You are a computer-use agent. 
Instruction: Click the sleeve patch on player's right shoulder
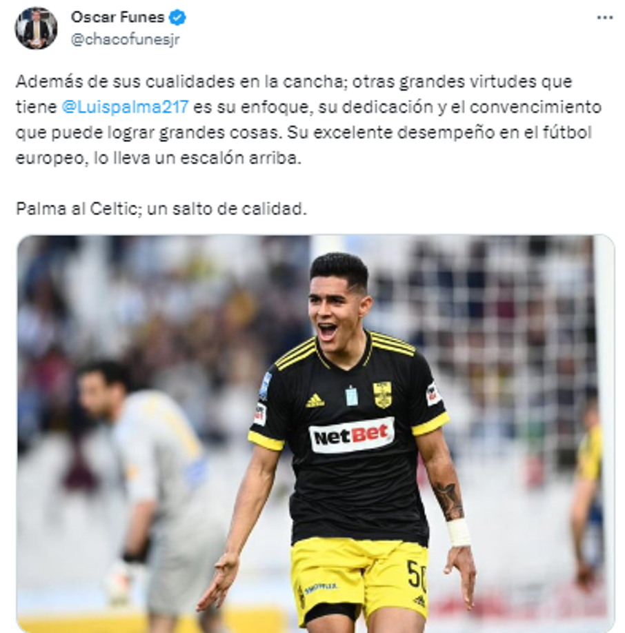(265, 386)
